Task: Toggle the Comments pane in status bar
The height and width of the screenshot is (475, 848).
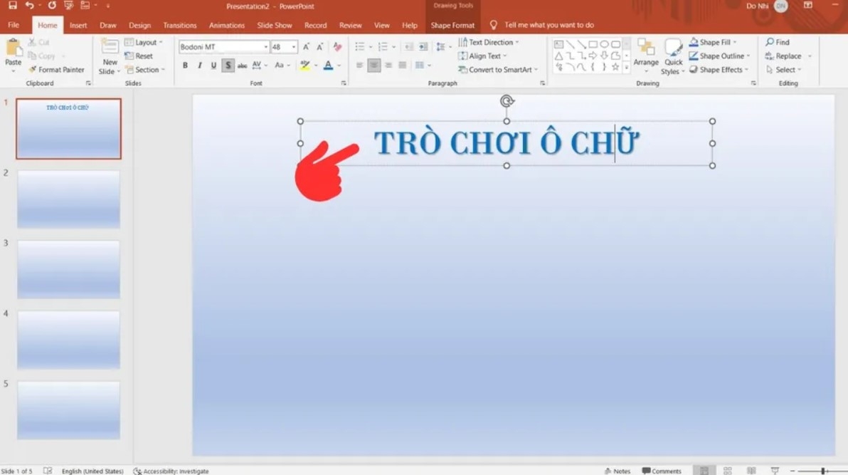Action: coord(661,471)
